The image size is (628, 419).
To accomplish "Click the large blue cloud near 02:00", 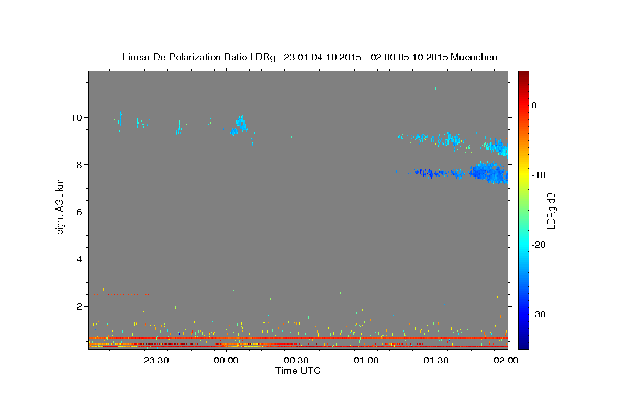I will pos(489,172).
